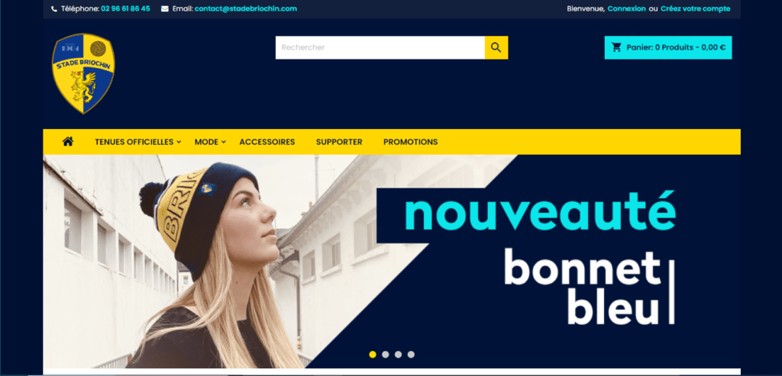Click the Connexion login link

pyautogui.click(x=626, y=8)
